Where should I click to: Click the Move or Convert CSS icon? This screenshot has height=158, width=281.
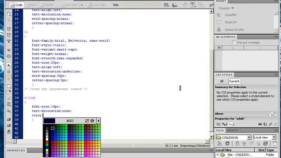coord(9,111)
